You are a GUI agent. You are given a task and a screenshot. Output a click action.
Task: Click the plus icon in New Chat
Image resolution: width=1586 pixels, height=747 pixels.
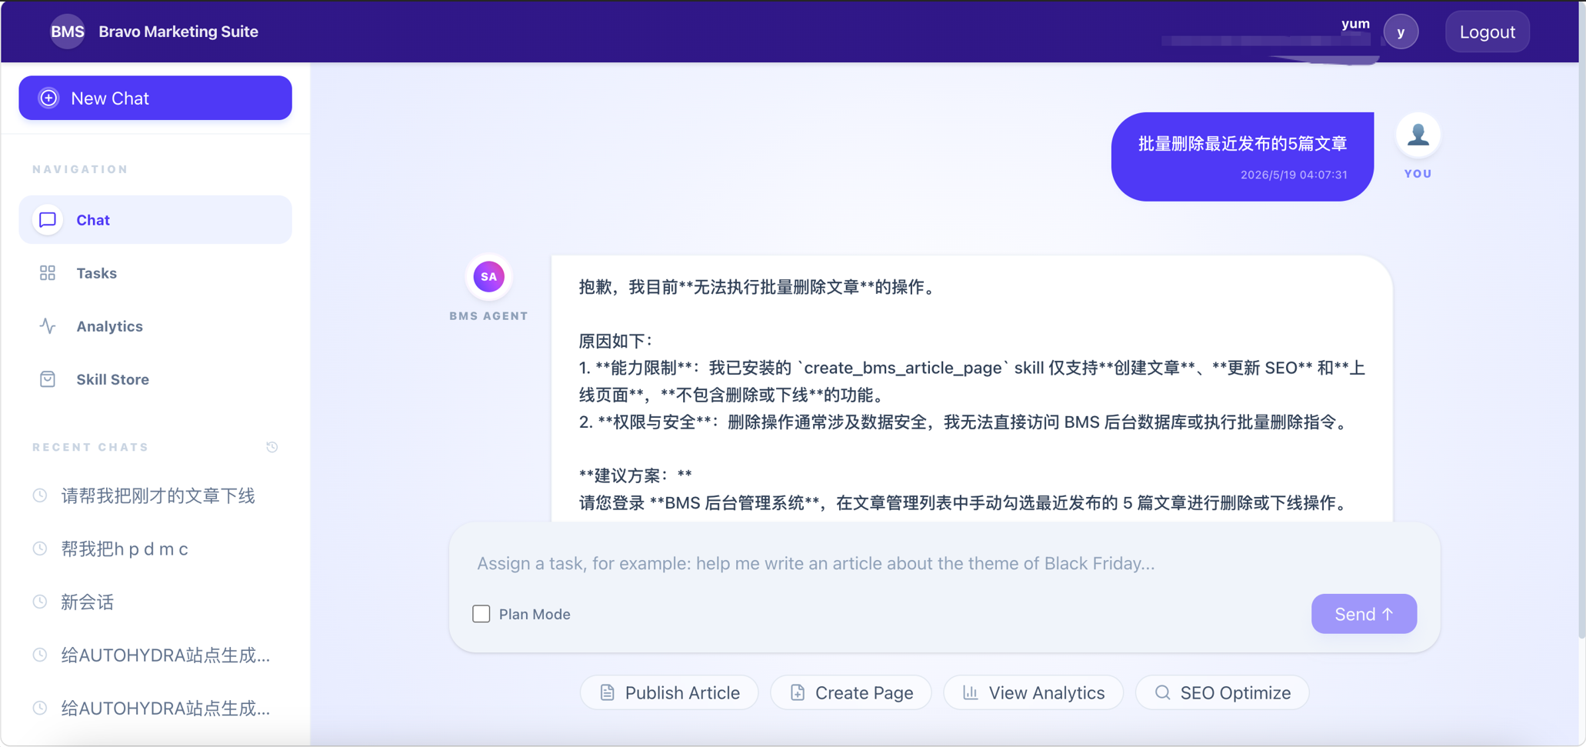pyautogui.click(x=48, y=98)
